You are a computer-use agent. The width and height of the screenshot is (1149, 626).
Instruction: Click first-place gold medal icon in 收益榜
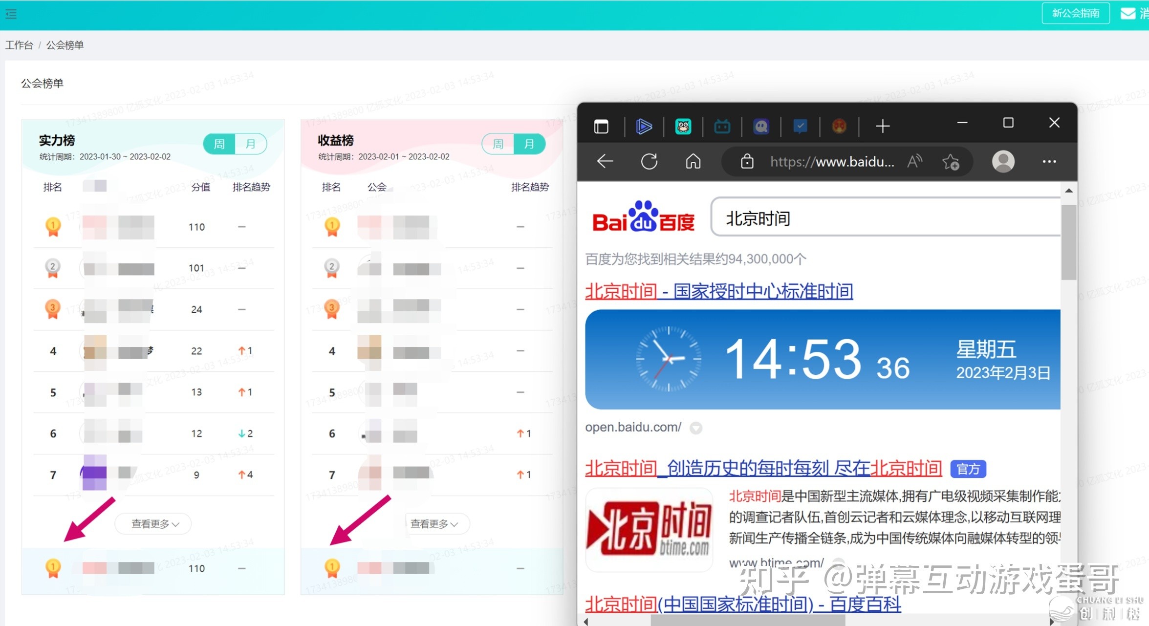(332, 227)
